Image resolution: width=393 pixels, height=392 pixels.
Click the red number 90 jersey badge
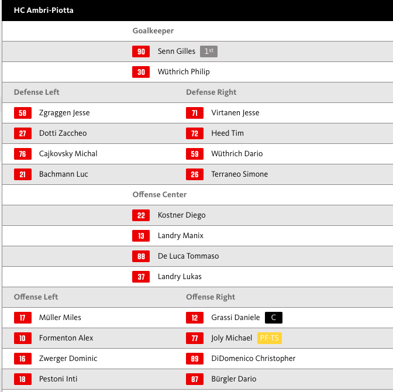(x=141, y=51)
